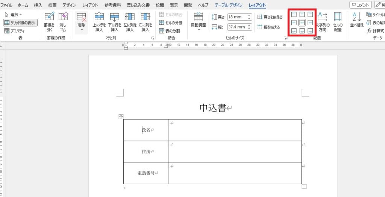Viewport: 385px width, 197px height.
Task: Switch to the レイアウト page layout tab
Action: 90,5
